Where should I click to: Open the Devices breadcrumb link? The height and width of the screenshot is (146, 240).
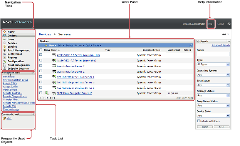pyautogui.click(x=45, y=34)
